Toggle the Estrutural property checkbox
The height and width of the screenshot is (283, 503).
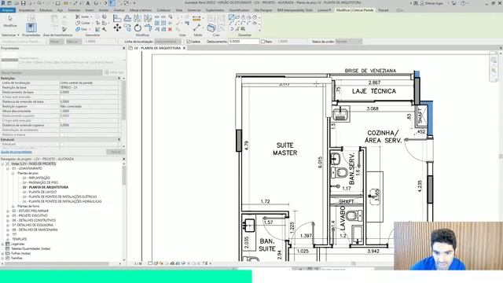click(x=61, y=144)
